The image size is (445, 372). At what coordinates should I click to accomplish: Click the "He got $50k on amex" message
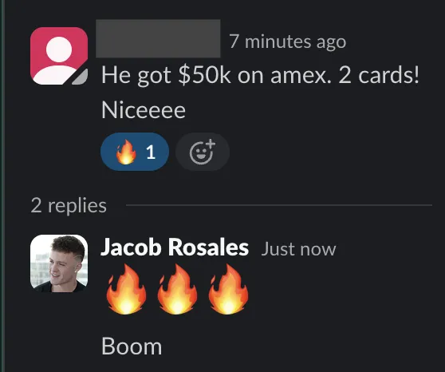tap(260, 75)
